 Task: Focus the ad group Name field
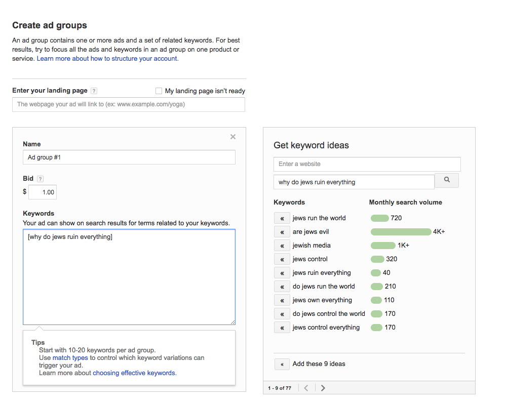click(x=129, y=157)
